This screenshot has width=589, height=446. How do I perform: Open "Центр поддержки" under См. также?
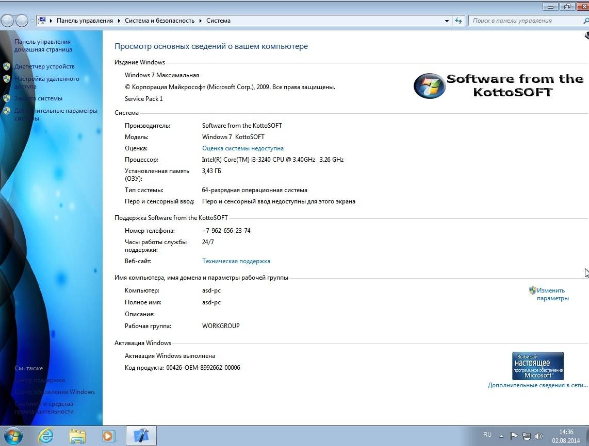(x=39, y=380)
